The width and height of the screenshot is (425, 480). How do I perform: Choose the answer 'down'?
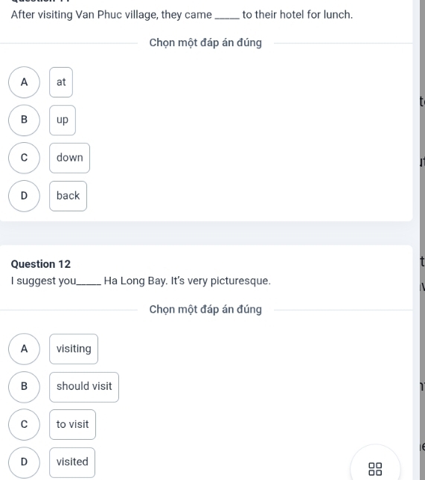(x=69, y=158)
